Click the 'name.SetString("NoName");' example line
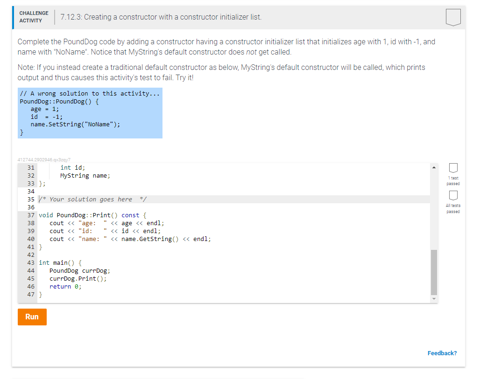Viewport: 480px width, 379px height. pos(75,124)
